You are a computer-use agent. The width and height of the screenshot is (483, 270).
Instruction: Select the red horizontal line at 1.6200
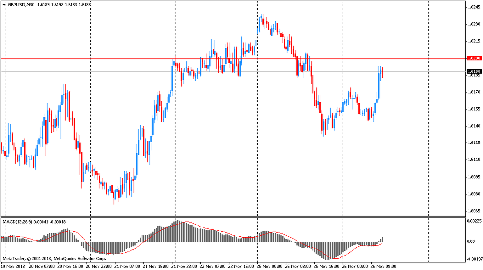tap(233, 58)
